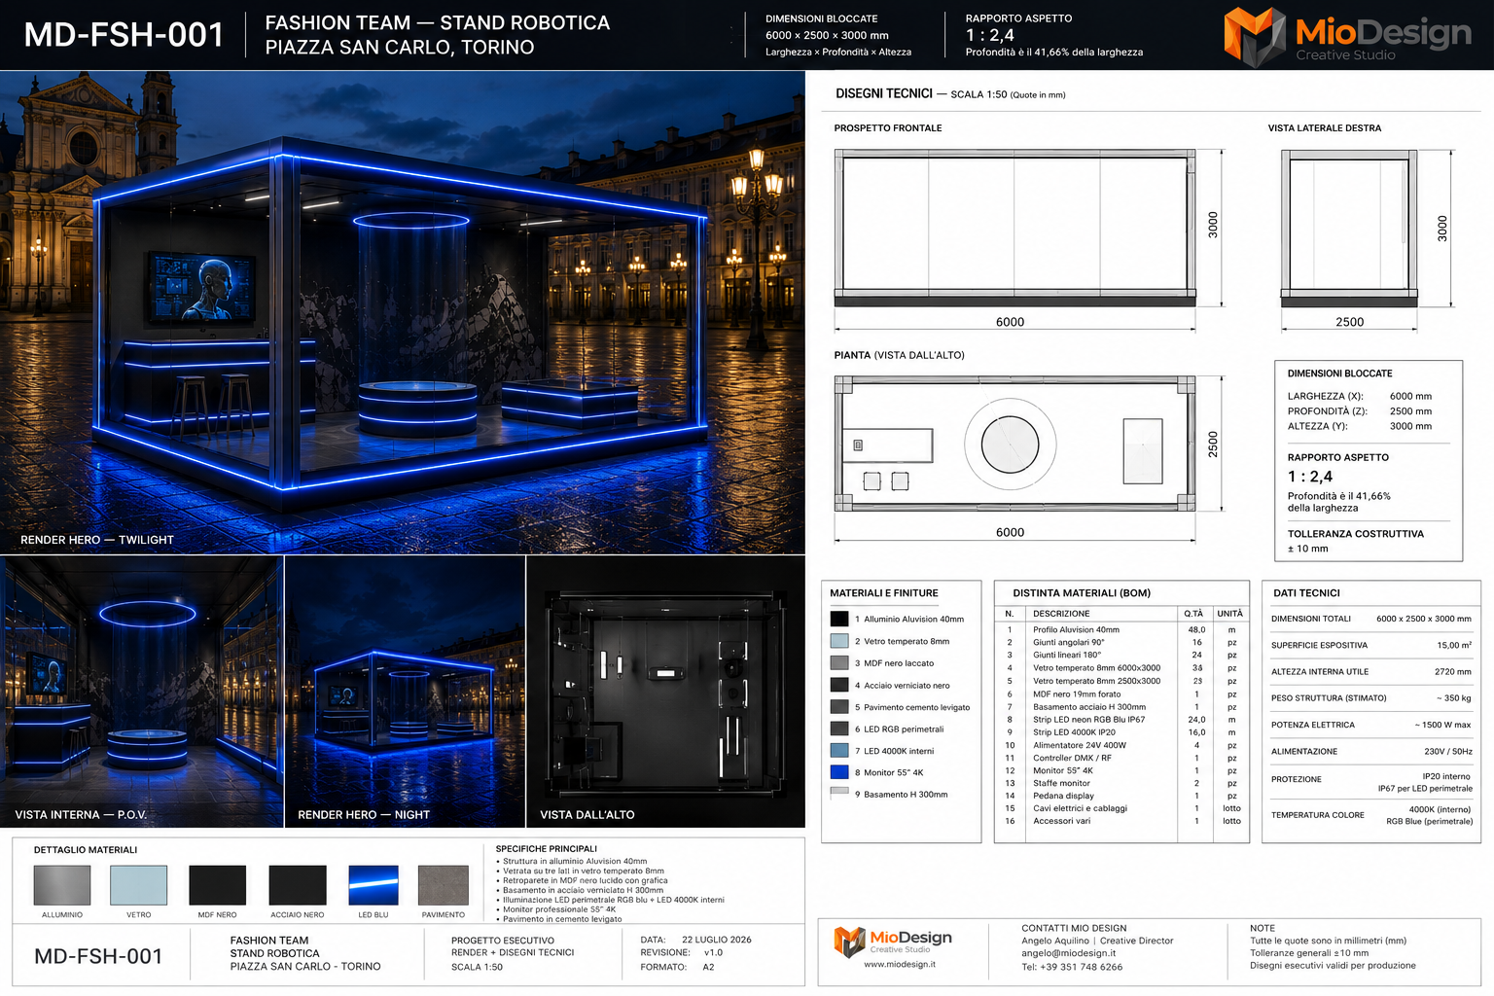Screen dimensions: 1494x996
Task: Open the dark Vista dall'alto render
Action: (x=666, y=692)
